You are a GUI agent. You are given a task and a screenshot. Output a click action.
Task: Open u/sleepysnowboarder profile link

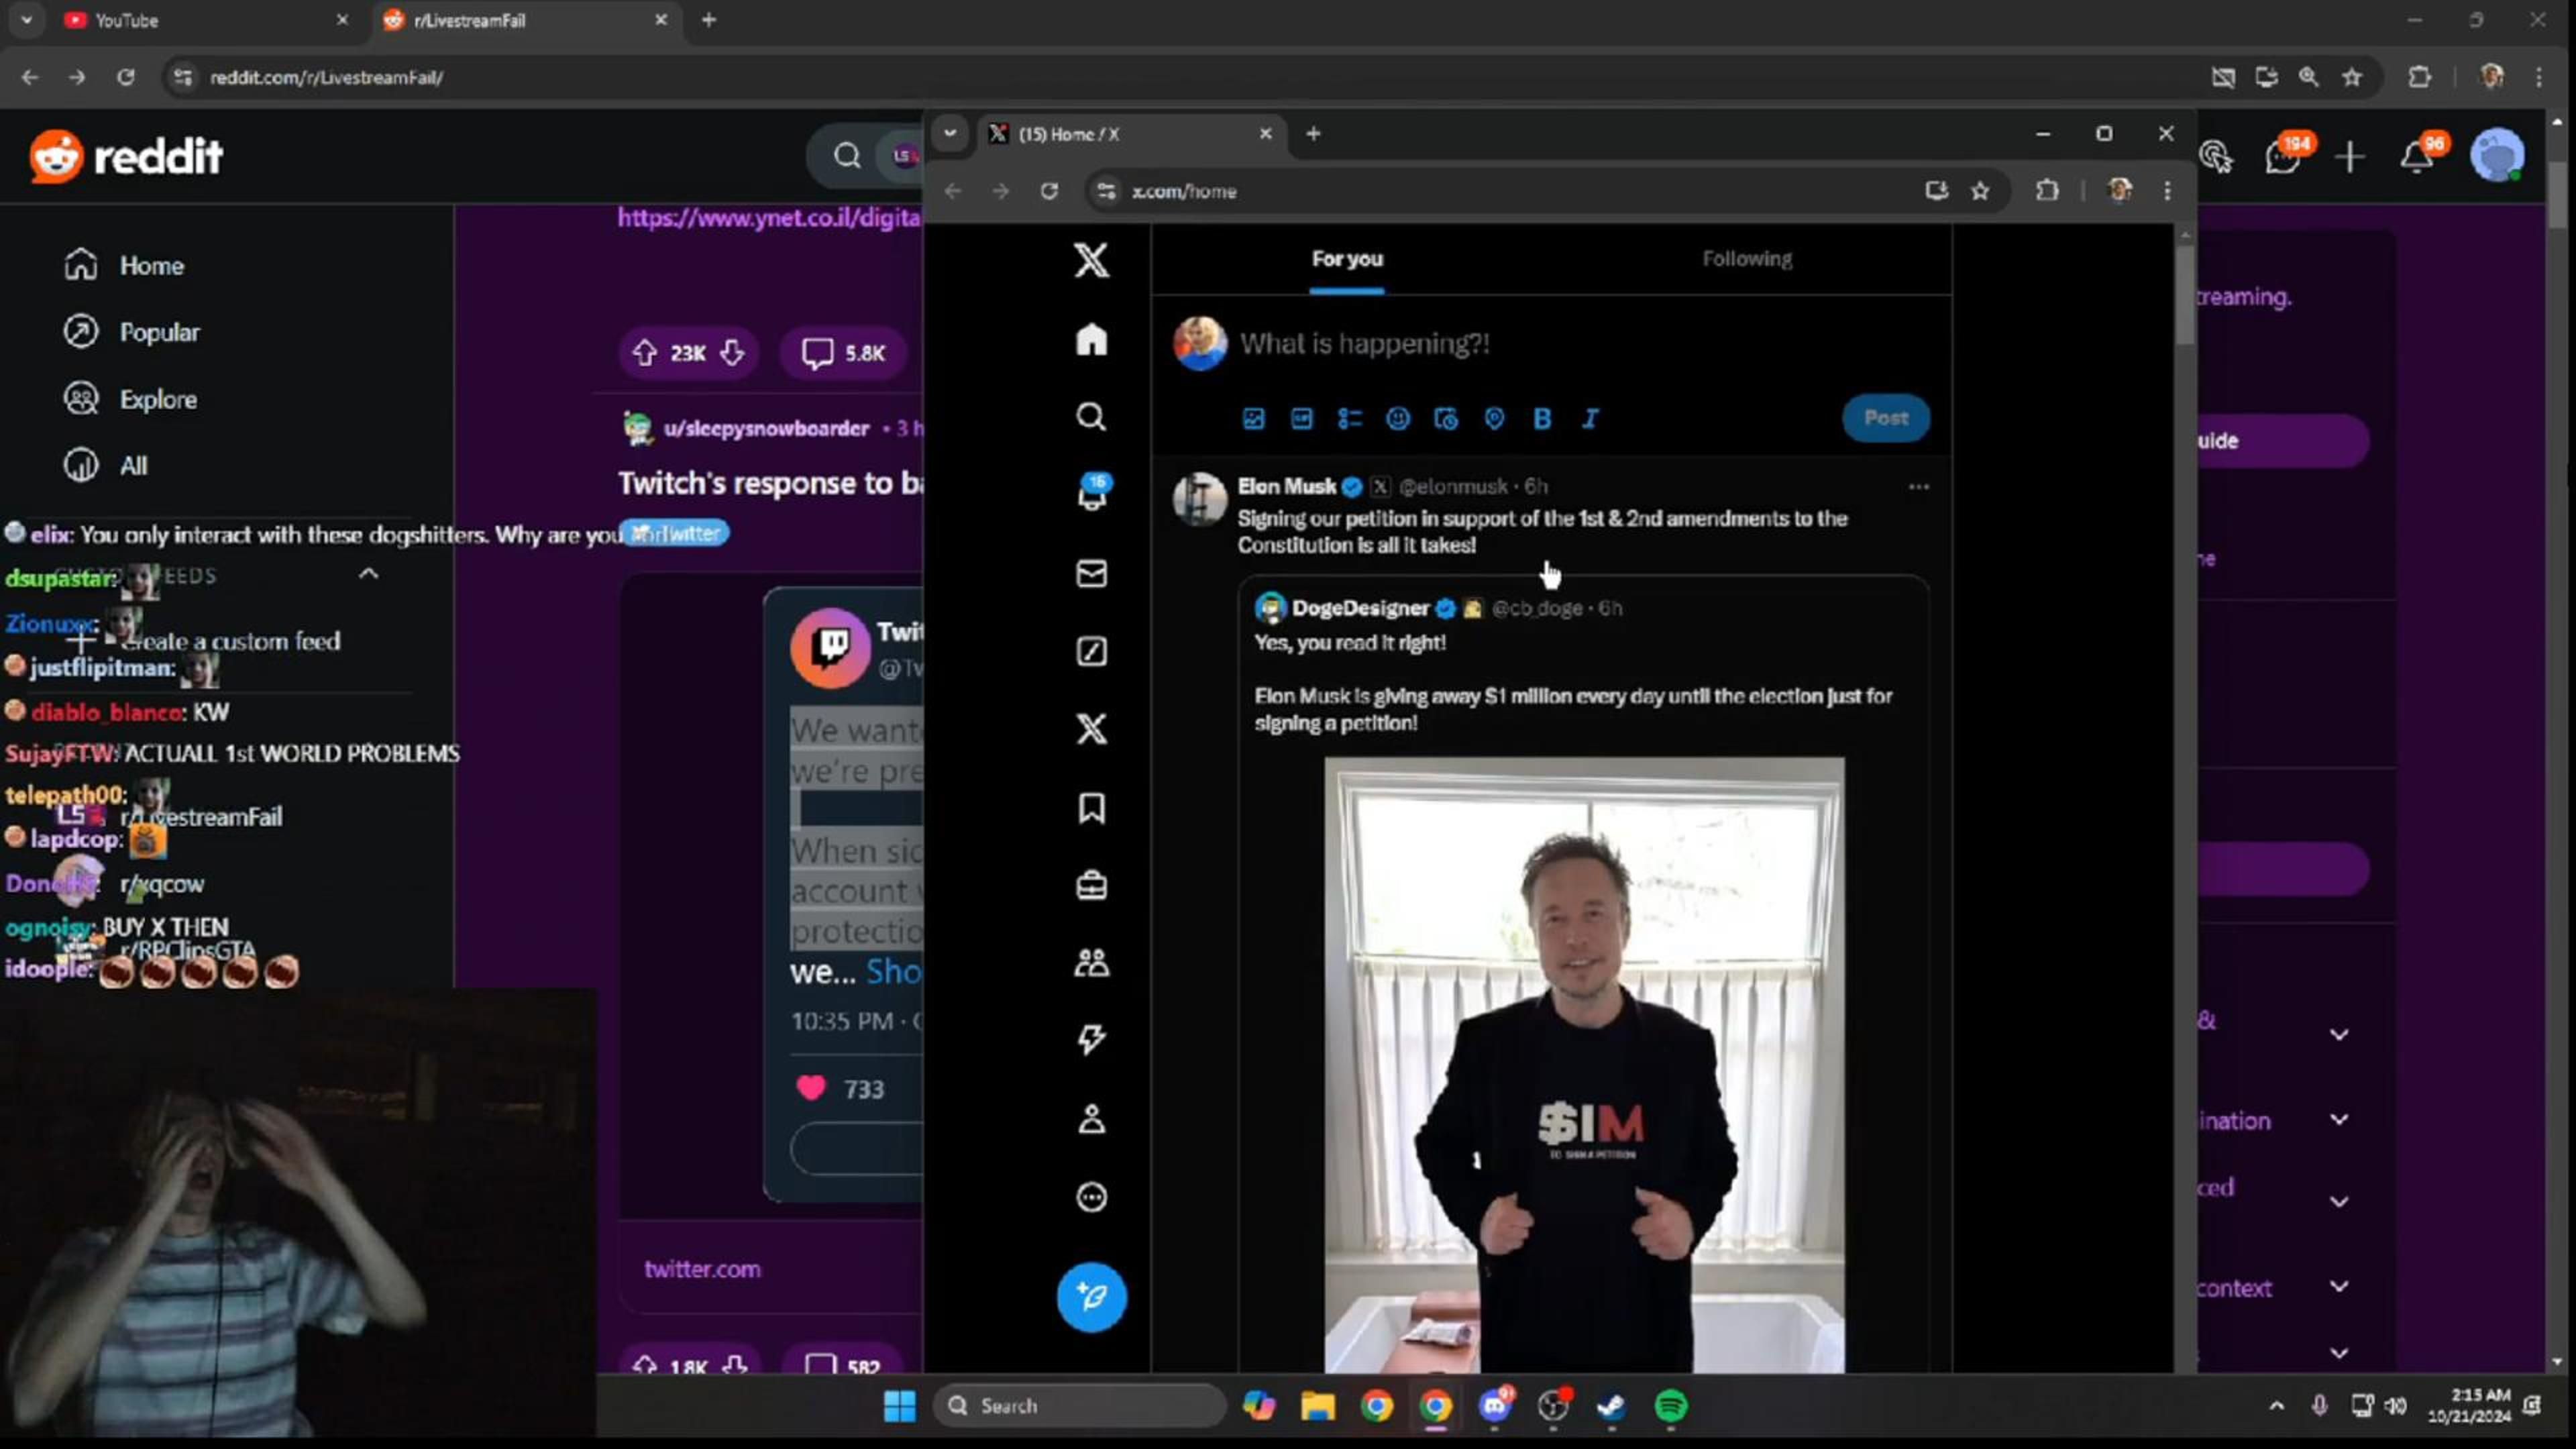[766, 428]
